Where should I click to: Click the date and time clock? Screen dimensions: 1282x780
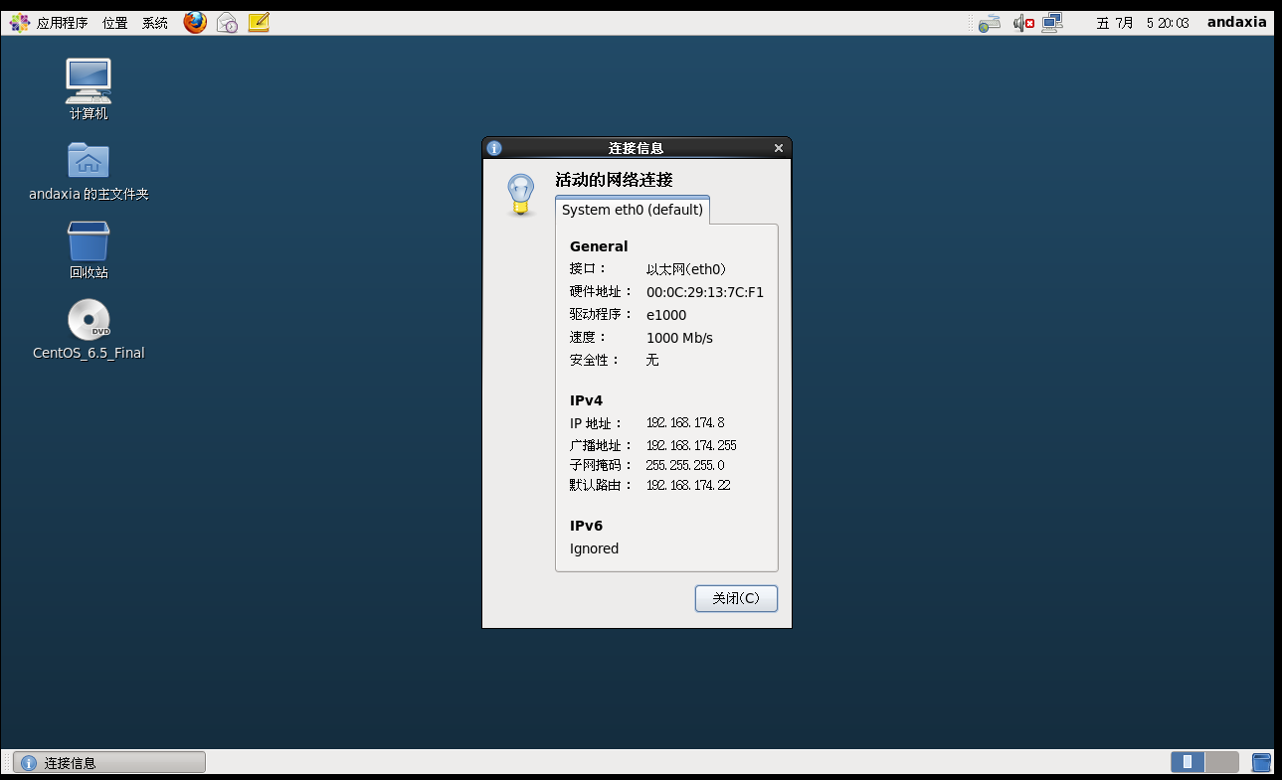pyautogui.click(x=1143, y=23)
